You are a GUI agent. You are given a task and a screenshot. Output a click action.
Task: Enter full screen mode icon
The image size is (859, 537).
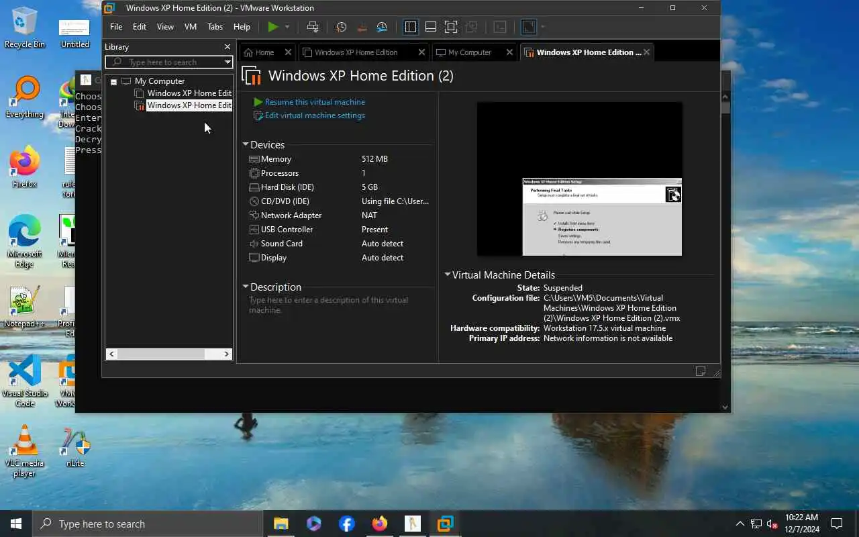[451, 27]
